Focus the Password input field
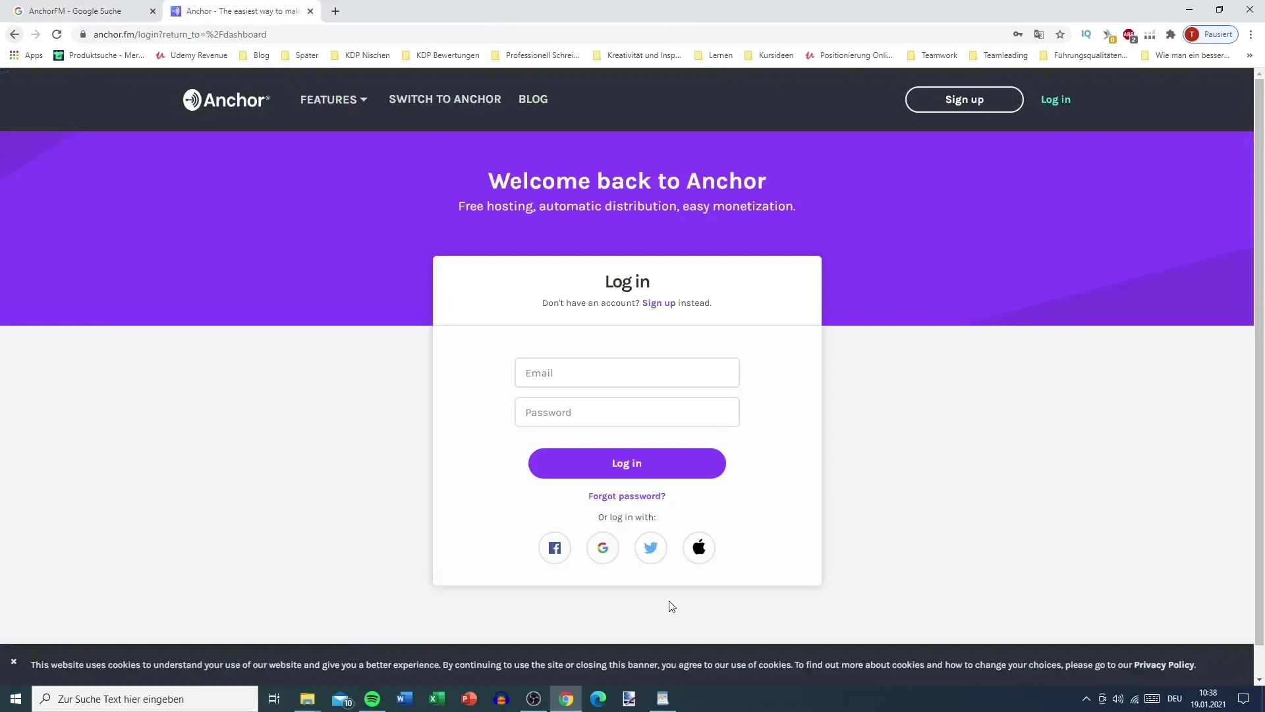This screenshot has height=712, width=1265. pyautogui.click(x=627, y=412)
